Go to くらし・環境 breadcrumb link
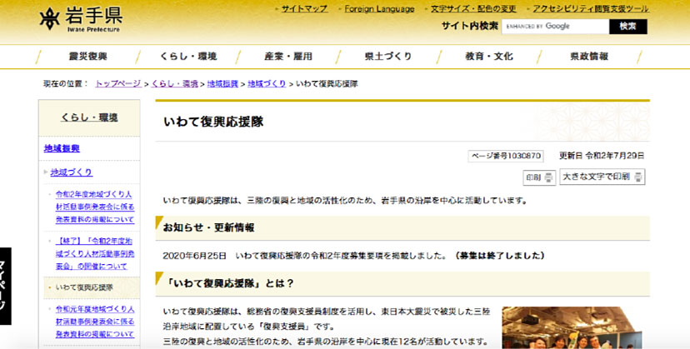The image size is (690, 349). (x=174, y=83)
